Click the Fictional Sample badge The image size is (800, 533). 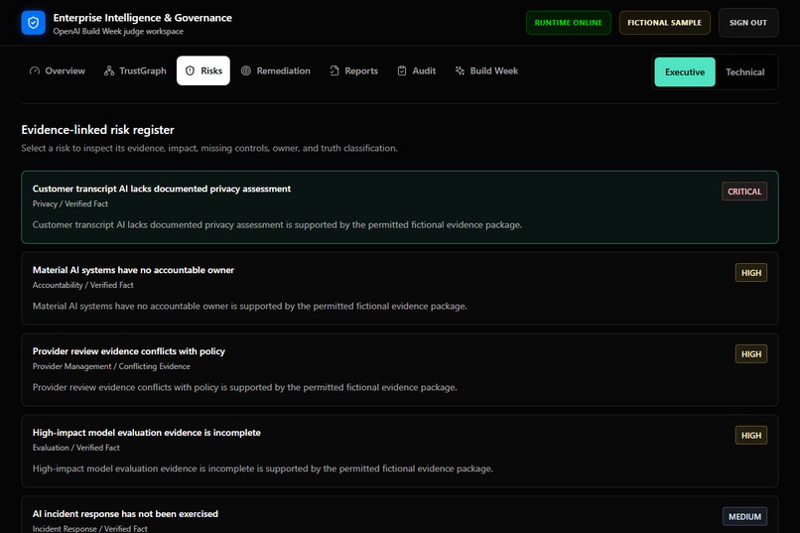click(x=664, y=23)
